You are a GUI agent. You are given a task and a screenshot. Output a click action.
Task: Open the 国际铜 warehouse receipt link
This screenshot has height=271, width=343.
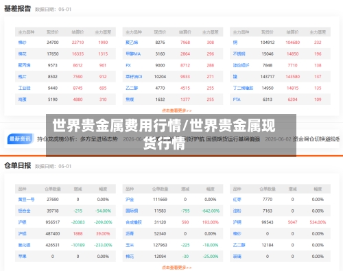click(x=132, y=211)
